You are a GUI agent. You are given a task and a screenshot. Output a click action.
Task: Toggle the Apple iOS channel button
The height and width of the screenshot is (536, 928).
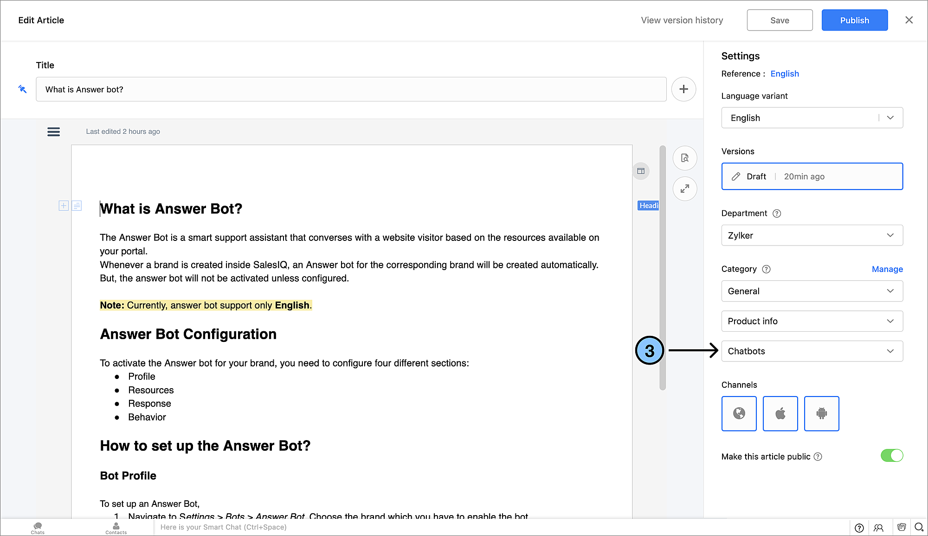pyautogui.click(x=780, y=413)
